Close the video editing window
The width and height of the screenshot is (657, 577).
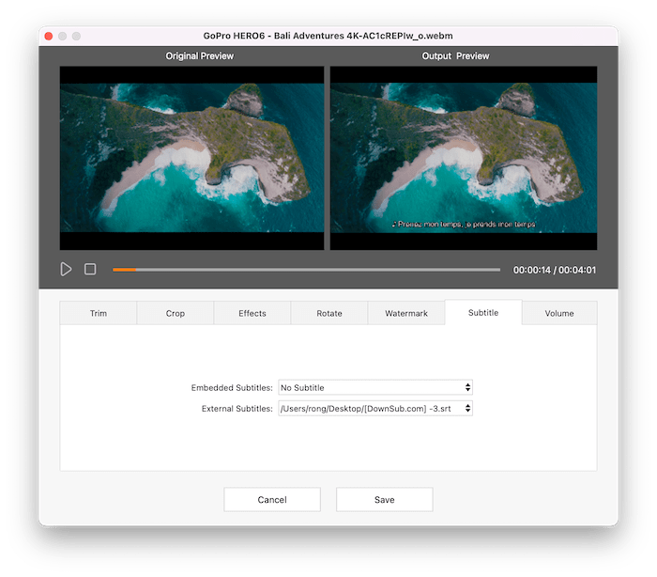[49, 36]
